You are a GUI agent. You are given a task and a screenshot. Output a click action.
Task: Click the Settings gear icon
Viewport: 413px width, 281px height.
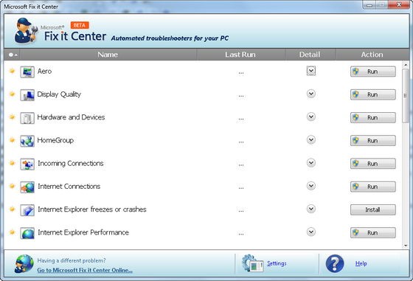[x=252, y=263]
